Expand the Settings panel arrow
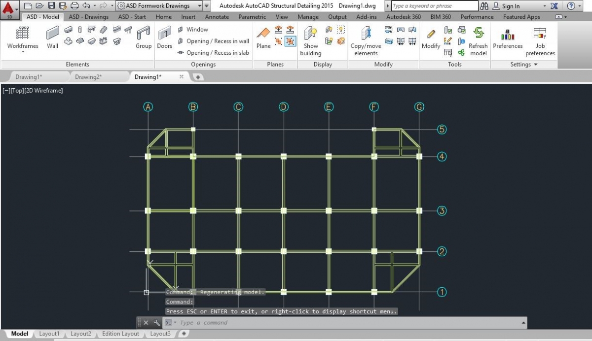592x341 pixels. (535, 65)
